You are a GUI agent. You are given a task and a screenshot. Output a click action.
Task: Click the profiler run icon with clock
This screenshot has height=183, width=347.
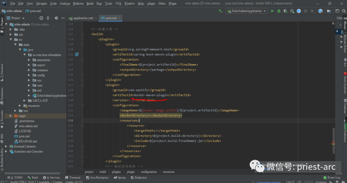point(292,11)
